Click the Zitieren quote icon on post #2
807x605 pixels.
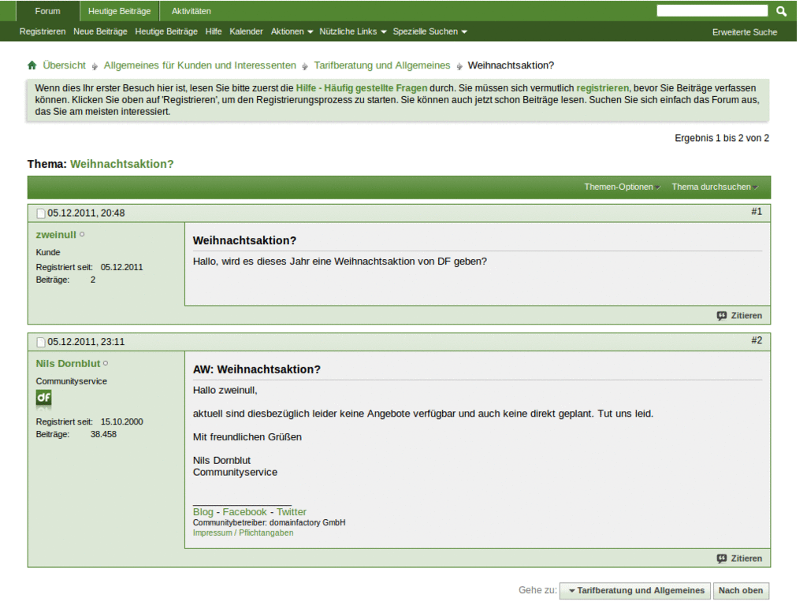(x=721, y=558)
